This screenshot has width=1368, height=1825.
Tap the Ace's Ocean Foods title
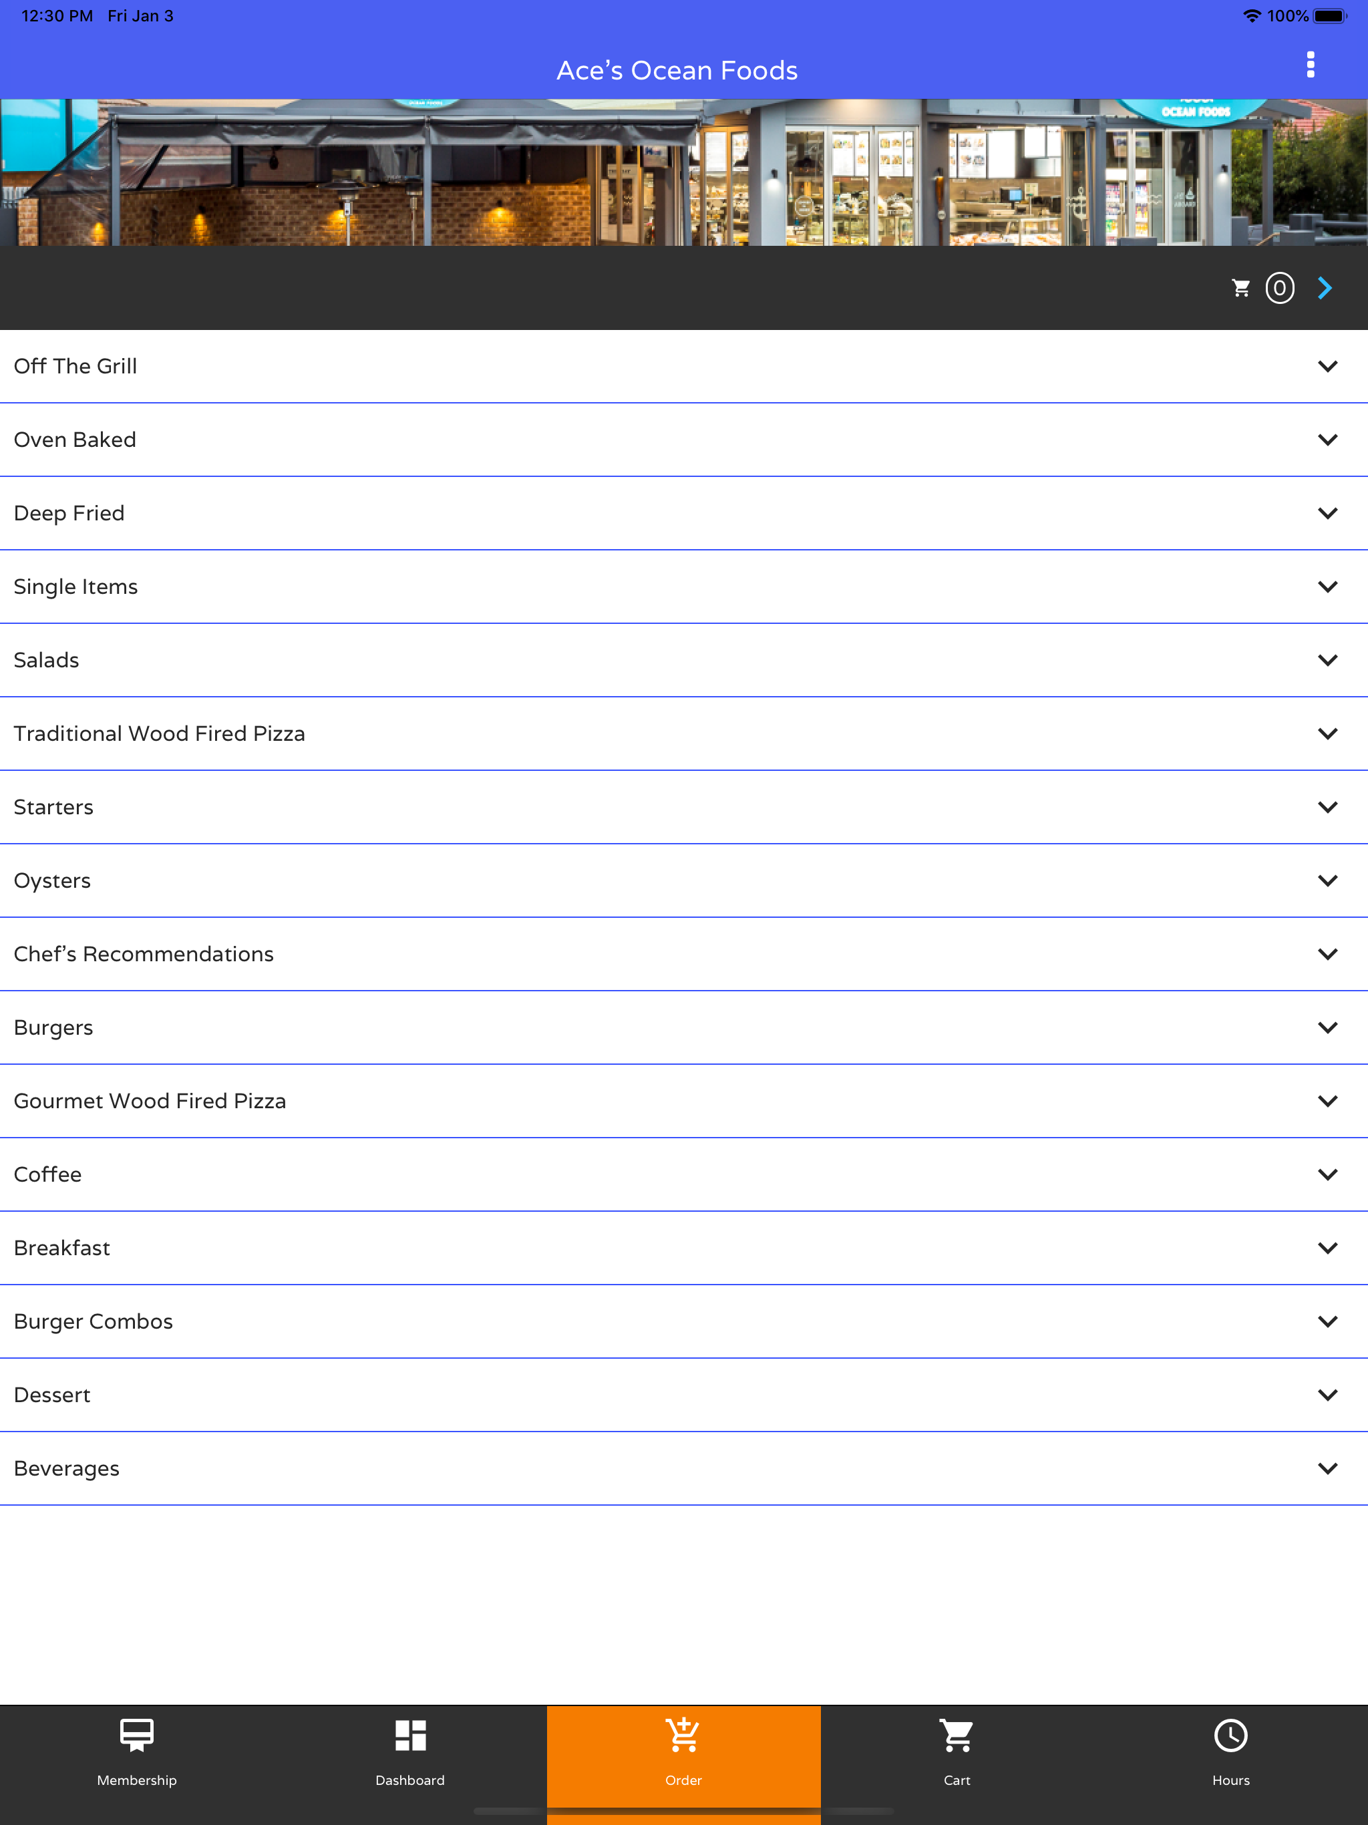pos(677,70)
